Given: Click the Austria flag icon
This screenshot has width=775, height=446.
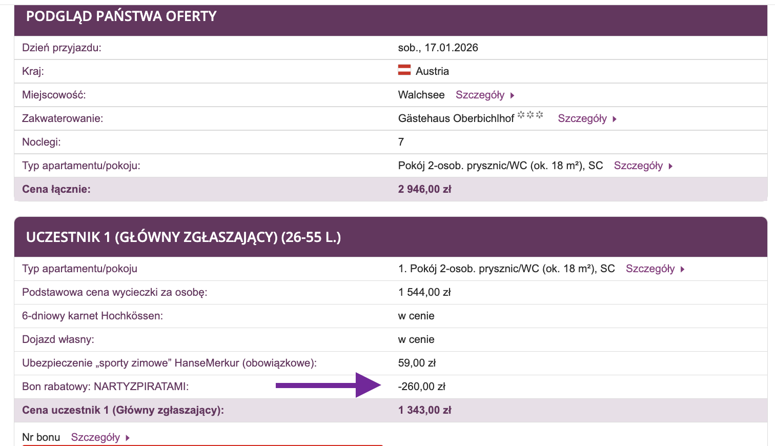Looking at the screenshot, I should pyautogui.click(x=404, y=71).
